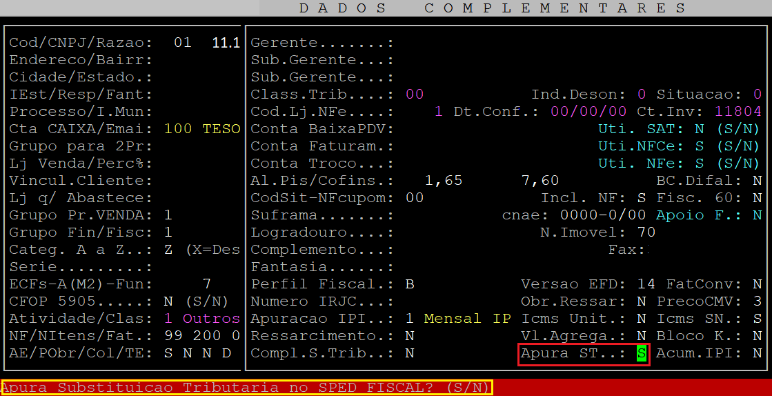Image resolution: width=772 pixels, height=396 pixels.
Task: Select the Perfil Fiscal value B
Action: [x=410, y=284]
